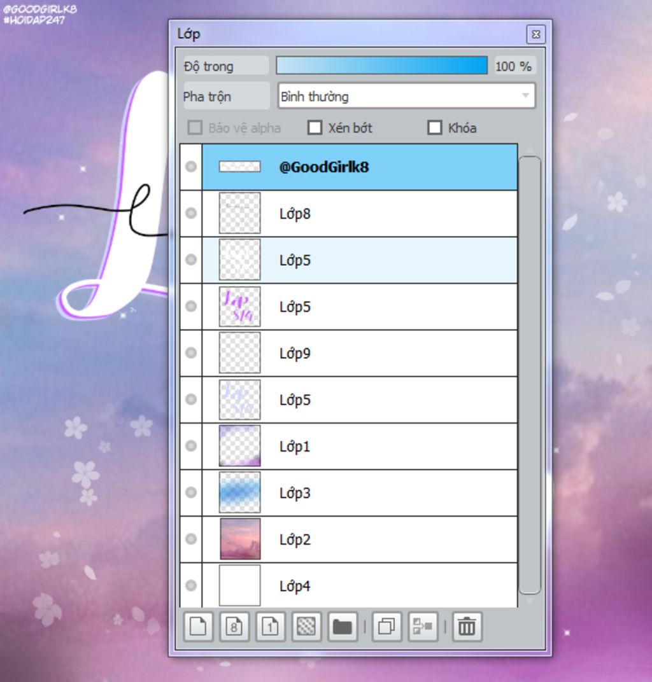Click the Lớp2 pink sky thumbnail
The width and height of the screenshot is (652, 682).
[x=240, y=539]
